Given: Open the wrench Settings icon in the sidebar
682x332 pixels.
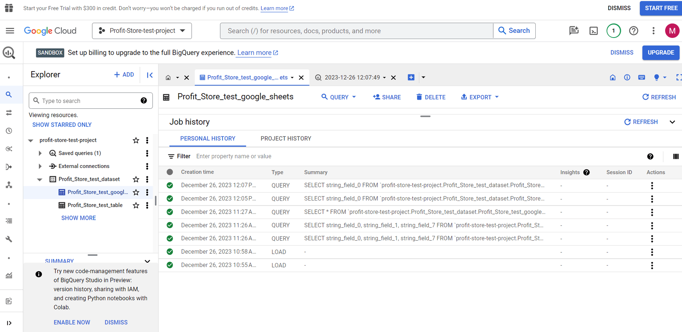Looking at the screenshot, I should pyautogui.click(x=9, y=239).
